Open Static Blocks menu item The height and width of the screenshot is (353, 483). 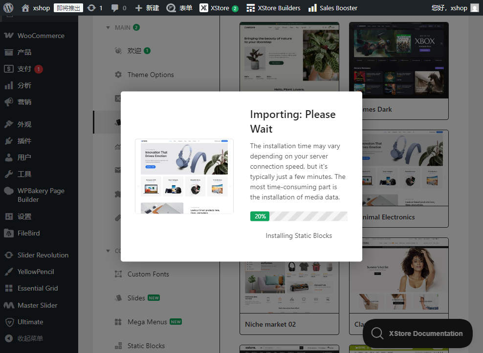pyautogui.click(x=156, y=346)
